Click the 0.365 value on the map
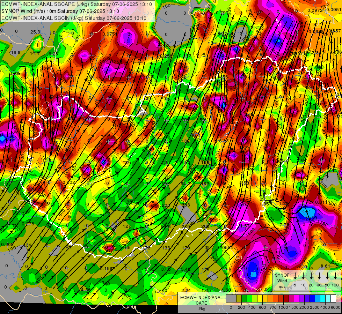The width and height of the screenshot is (342, 314). pyautogui.click(x=7, y=245)
